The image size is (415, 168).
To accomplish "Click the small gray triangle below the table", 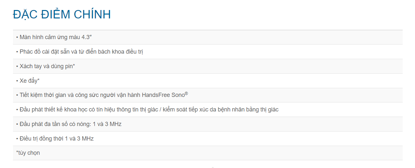I will coord(212,167).
